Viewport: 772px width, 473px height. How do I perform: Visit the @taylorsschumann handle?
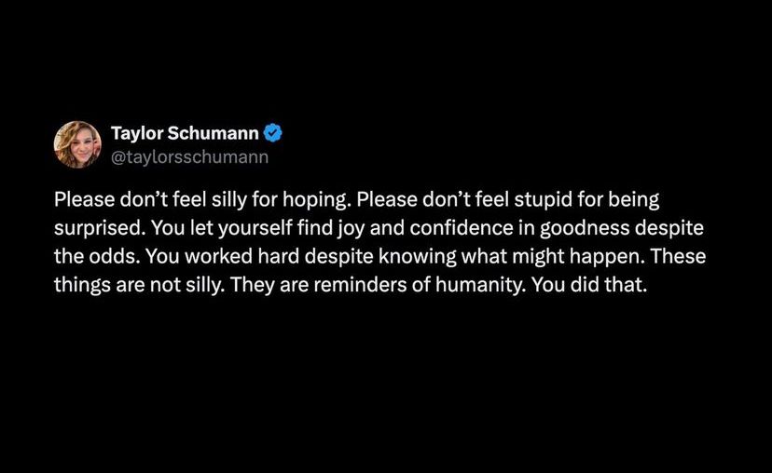click(189, 156)
